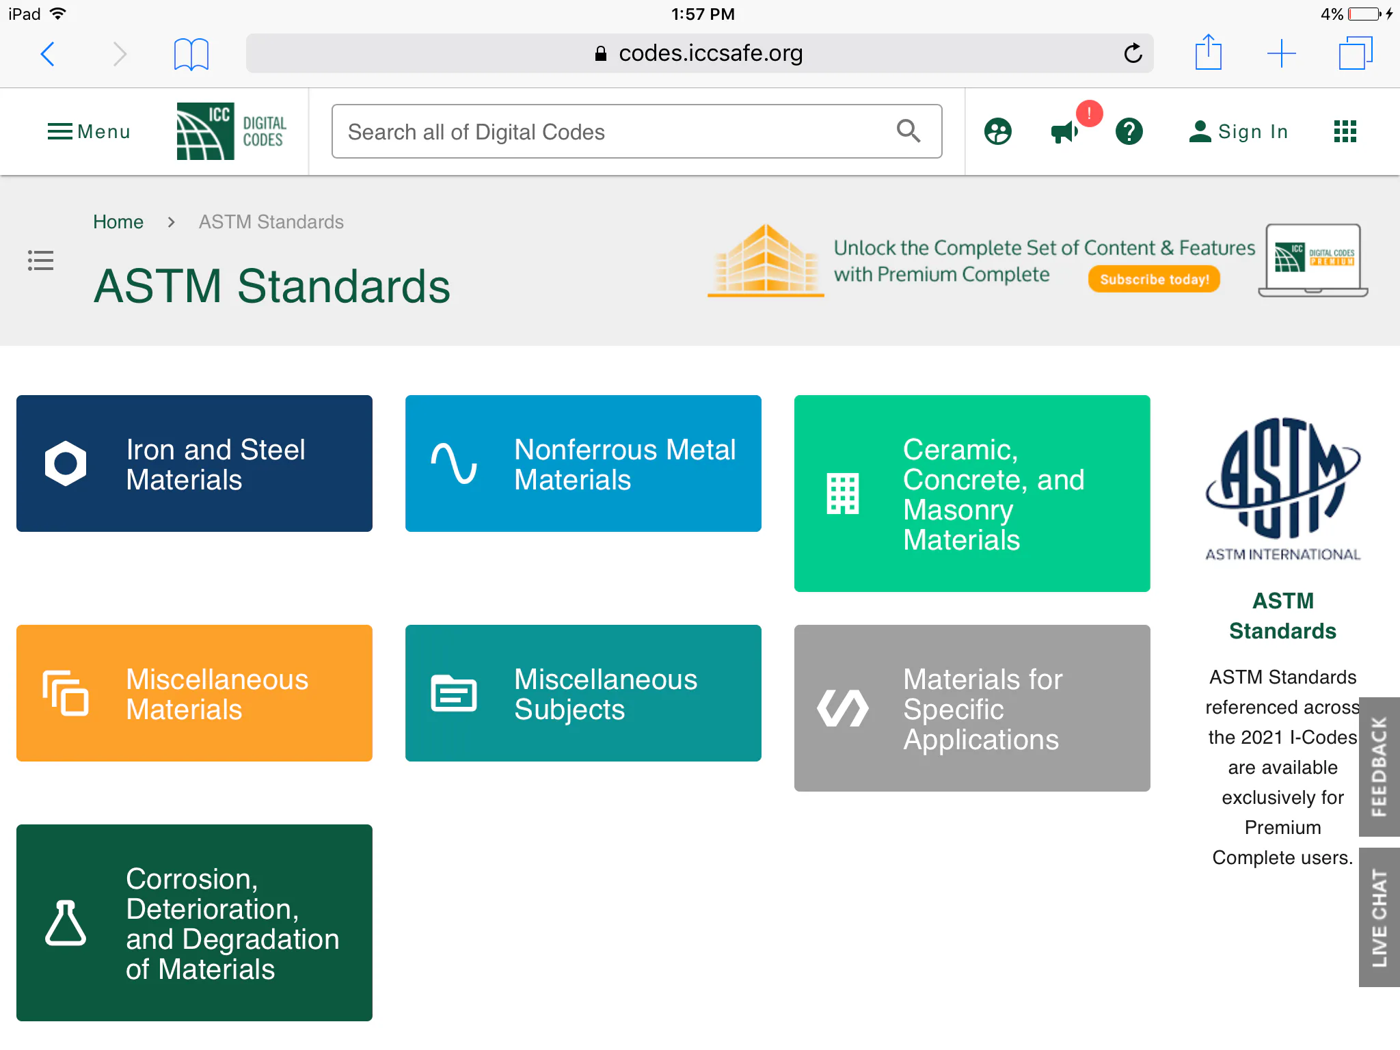The image size is (1400, 1050).
Task: Click the search magnifier icon
Action: 908,131
